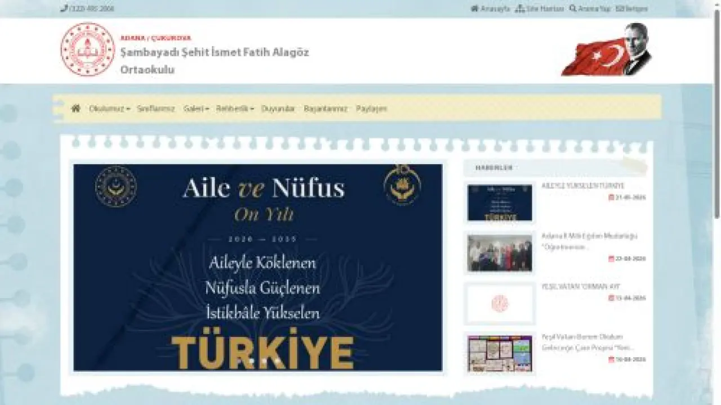Open the dark blue TÜRKİYE news thumbnail
Screen dimensions: 721x405
[x=500, y=203]
